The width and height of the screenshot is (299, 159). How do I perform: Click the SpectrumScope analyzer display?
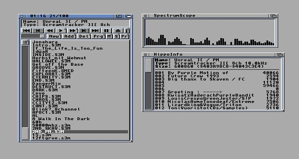(210, 32)
